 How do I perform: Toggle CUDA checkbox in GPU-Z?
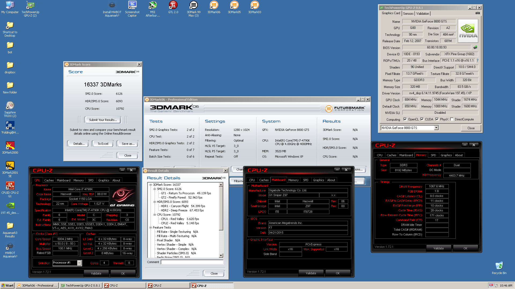coord(422,119)
